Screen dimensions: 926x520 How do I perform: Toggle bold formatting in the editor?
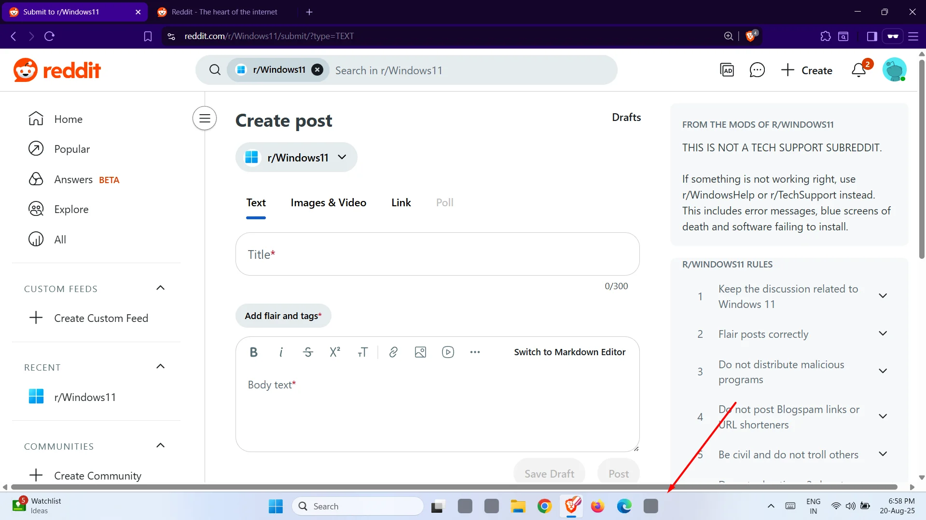(253, 352)
